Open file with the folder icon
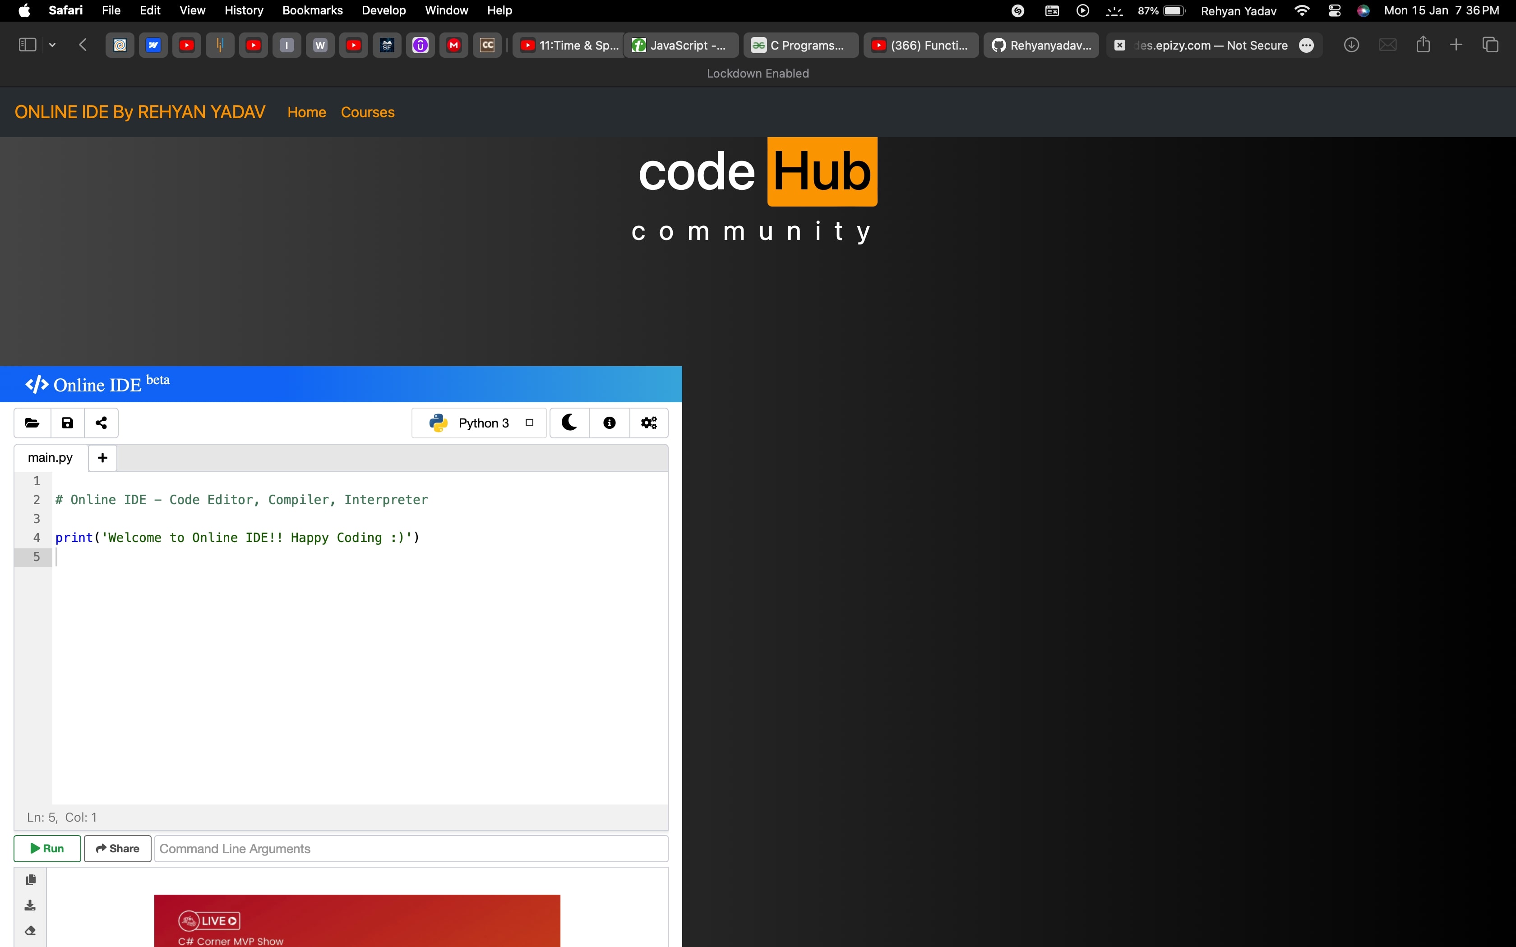Image resolution: width=1516 pixels, height=947 pixels. 32,423
